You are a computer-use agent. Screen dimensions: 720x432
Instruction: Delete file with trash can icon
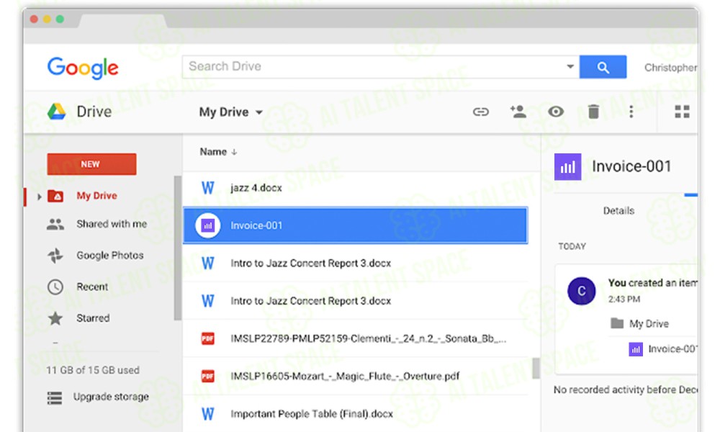[x=593, y=112]
